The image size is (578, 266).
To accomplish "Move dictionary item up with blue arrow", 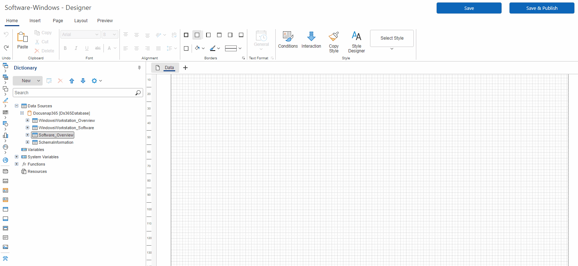I will (72, 81).
